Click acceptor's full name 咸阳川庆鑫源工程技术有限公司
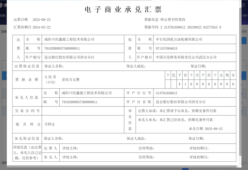Screen dimensions: 248x170 (x=87, y=93)
